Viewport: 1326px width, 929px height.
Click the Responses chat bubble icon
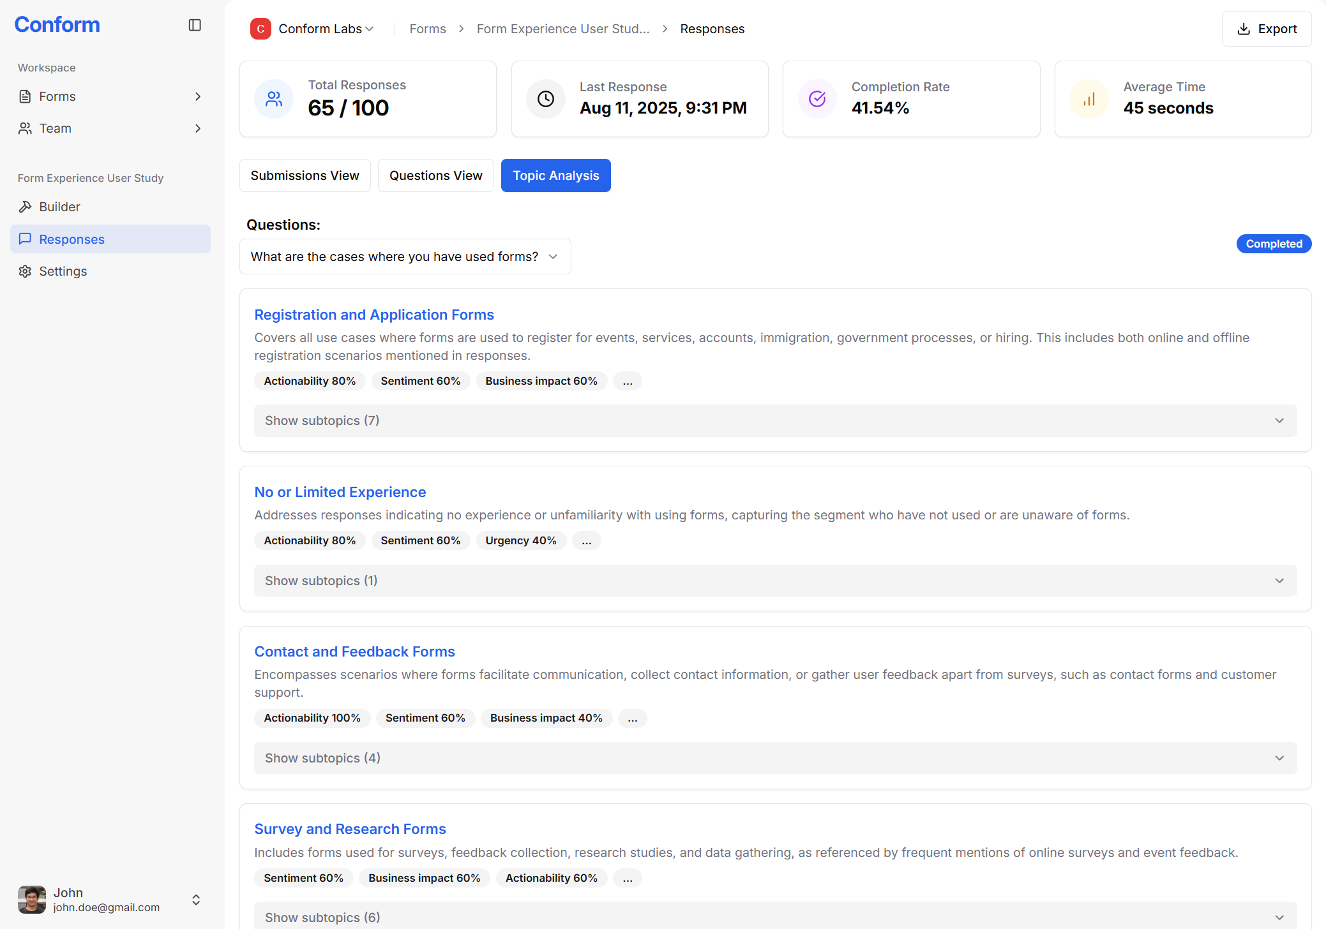click(x=25, y=239)
